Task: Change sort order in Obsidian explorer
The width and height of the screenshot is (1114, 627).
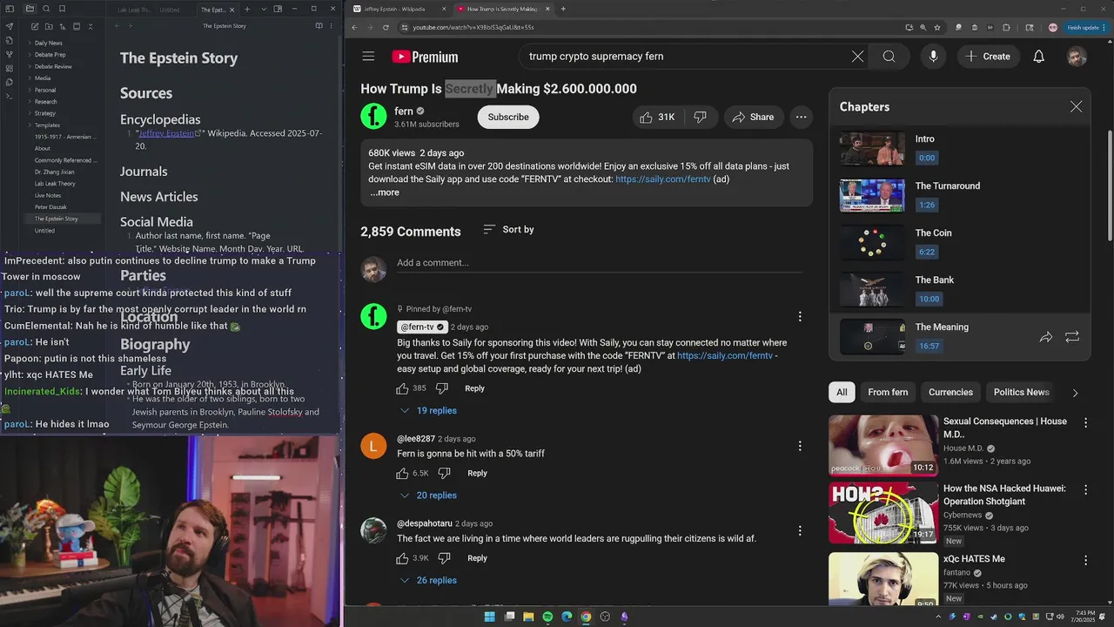Action: (x=63, y=27)
